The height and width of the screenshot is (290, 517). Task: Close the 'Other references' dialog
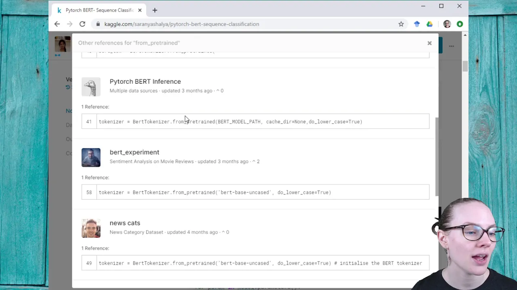[429, 43]
